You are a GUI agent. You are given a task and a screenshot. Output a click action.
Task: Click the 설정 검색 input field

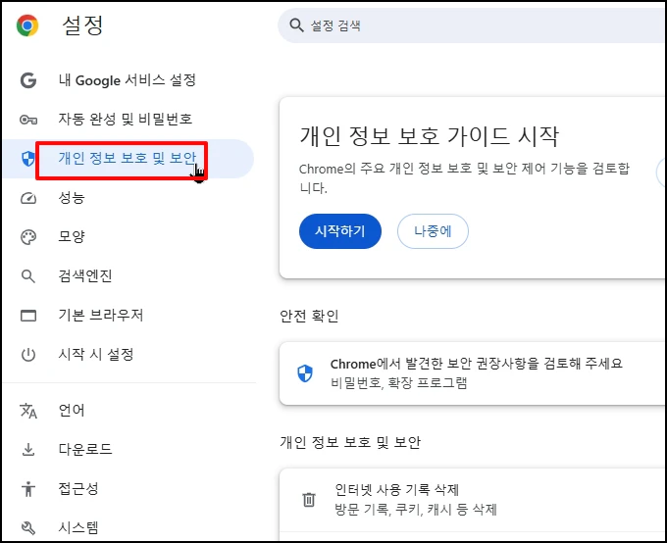[x=472, y=25]
